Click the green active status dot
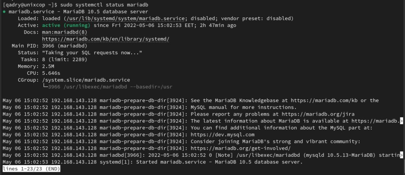405x175 pixels. click(x=4, y=12)
